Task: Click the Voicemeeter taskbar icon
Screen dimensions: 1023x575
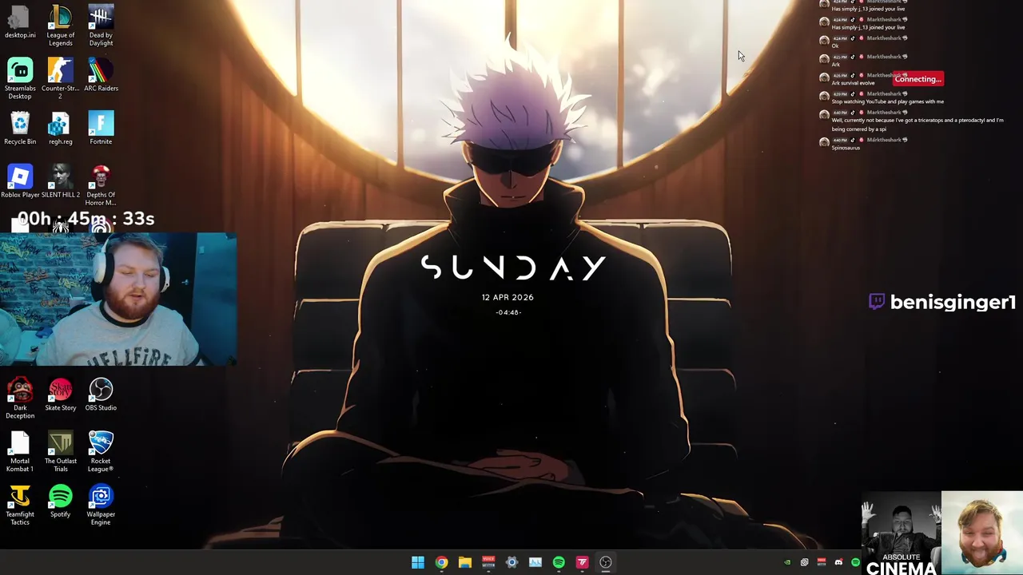Action: [488, 562]
